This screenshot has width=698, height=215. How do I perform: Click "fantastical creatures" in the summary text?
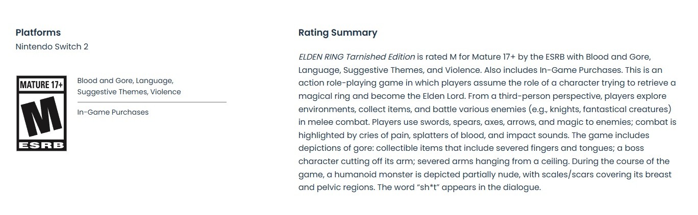click(x=626, y=109)
